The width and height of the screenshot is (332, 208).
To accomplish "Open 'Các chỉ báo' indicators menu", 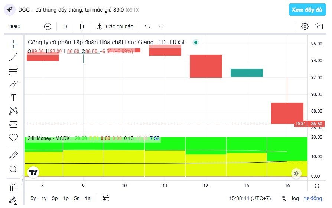I will click(x=115, y=26).
